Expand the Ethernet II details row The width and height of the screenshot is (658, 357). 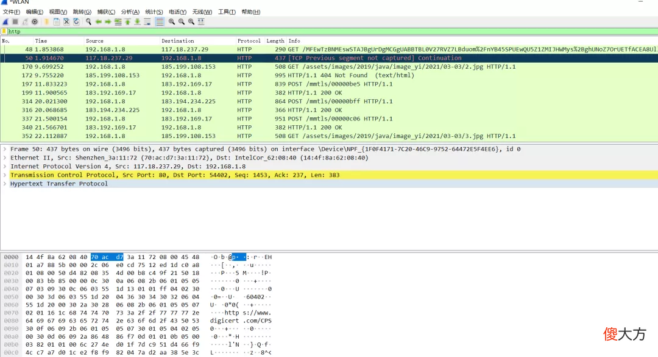[5, 158]
